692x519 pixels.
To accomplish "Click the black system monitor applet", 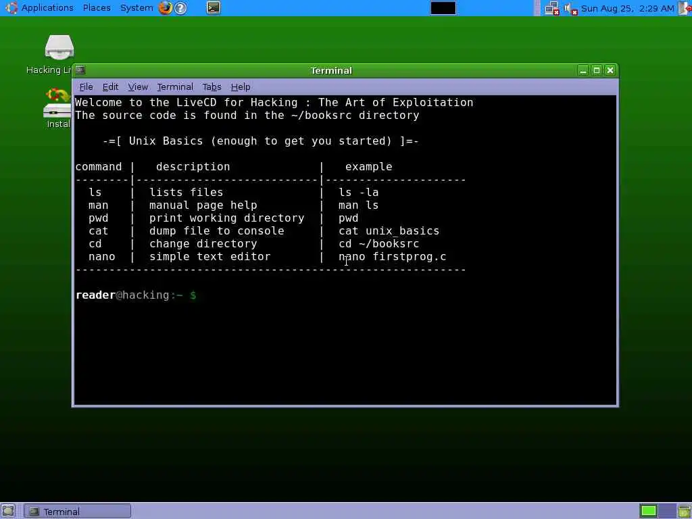I will 443,8.
